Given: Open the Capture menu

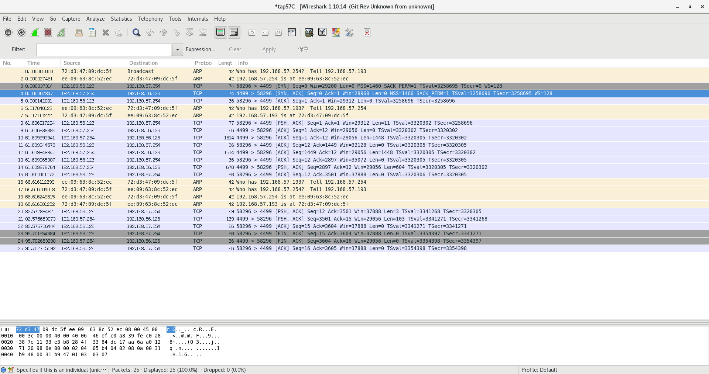Looking at the screenshot, I should pyautogui.click(x=71, y=19).
